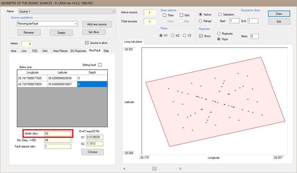Check the Grid draw option

[x=182, y=15]
